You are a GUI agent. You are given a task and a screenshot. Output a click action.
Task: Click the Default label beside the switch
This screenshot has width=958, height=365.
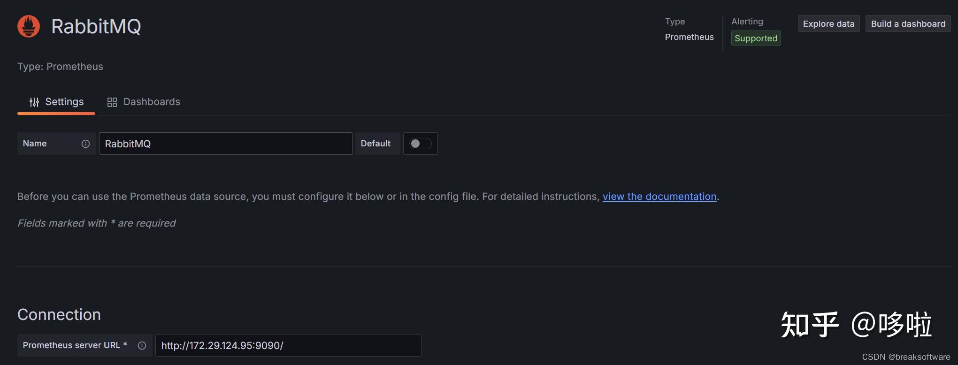click(x=376, y=144)
